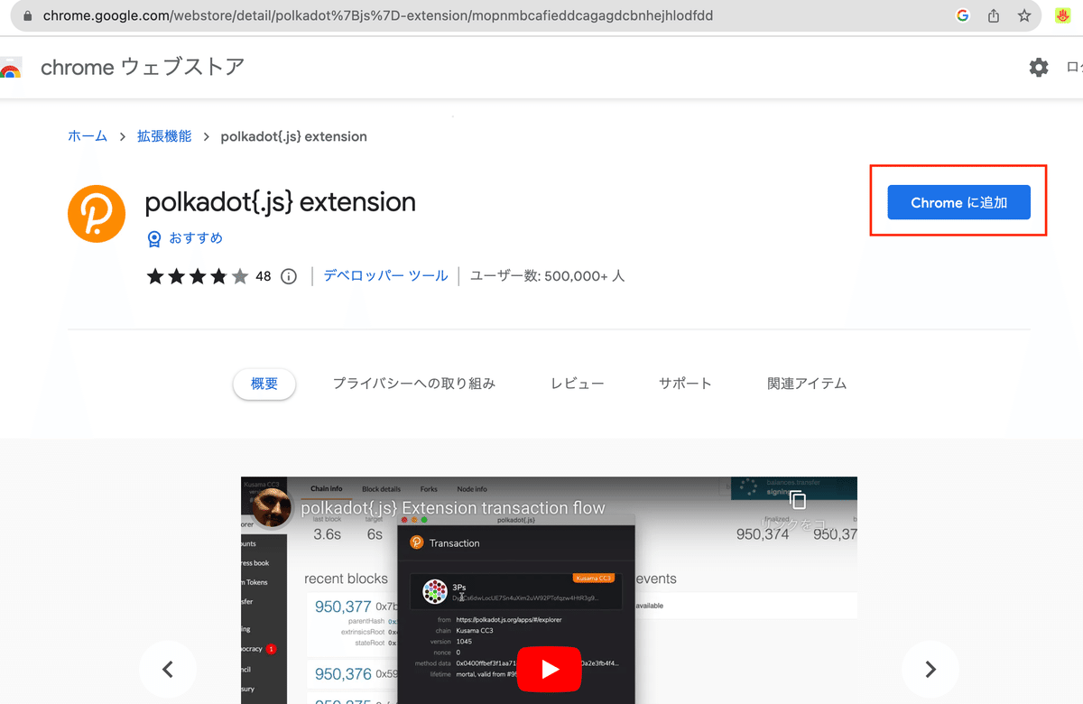Bookmark this page with star icon
This screenshot has height=704, width=1083.
[x=1024, y=15]
